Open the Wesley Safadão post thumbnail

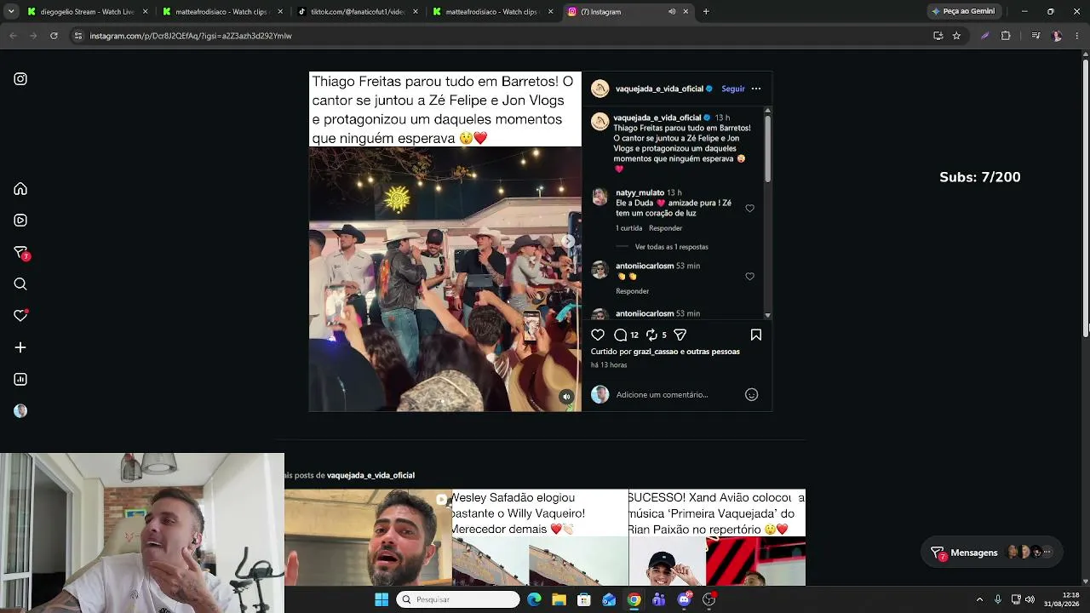[x=540, y=537]
